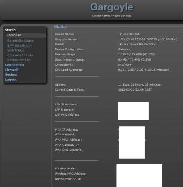Click the WAN Netmask label

click(65, 135)
